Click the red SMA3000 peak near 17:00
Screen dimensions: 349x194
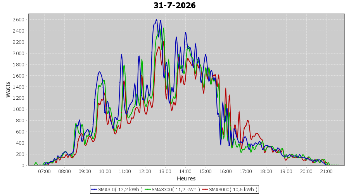point(248,121)
